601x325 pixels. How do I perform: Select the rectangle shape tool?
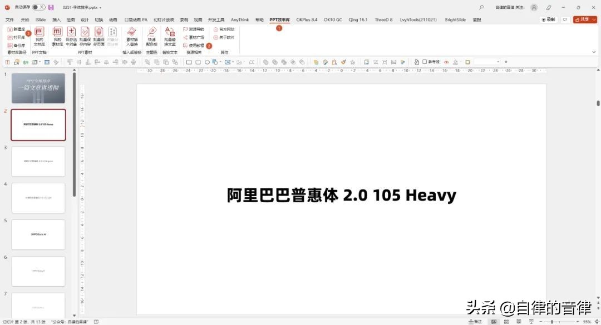(x=189, y=62)
